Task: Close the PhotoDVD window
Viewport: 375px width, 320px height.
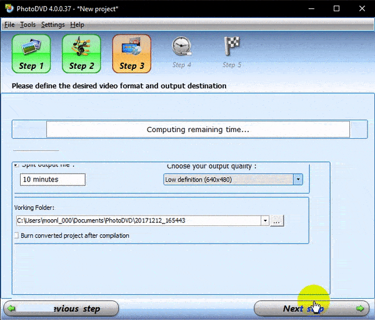Action: tap(362, 9)
